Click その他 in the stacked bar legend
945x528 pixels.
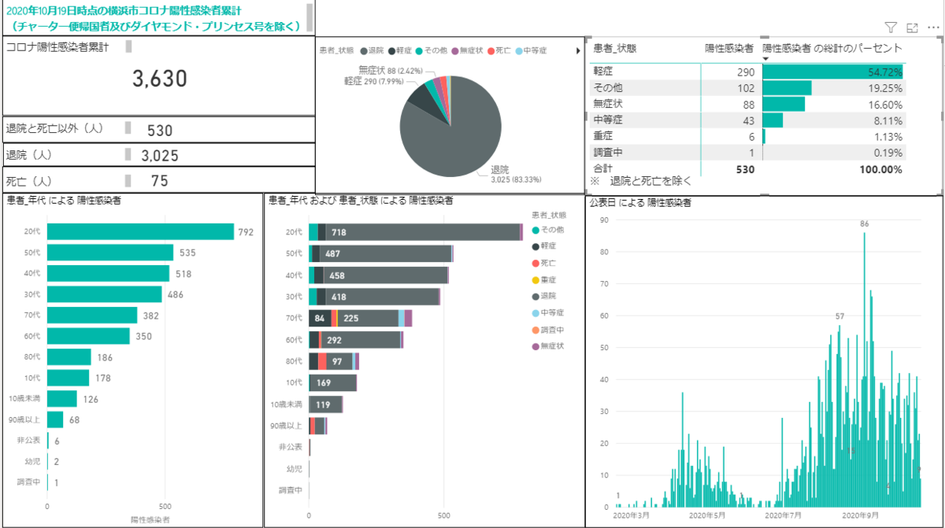point(548,230)
